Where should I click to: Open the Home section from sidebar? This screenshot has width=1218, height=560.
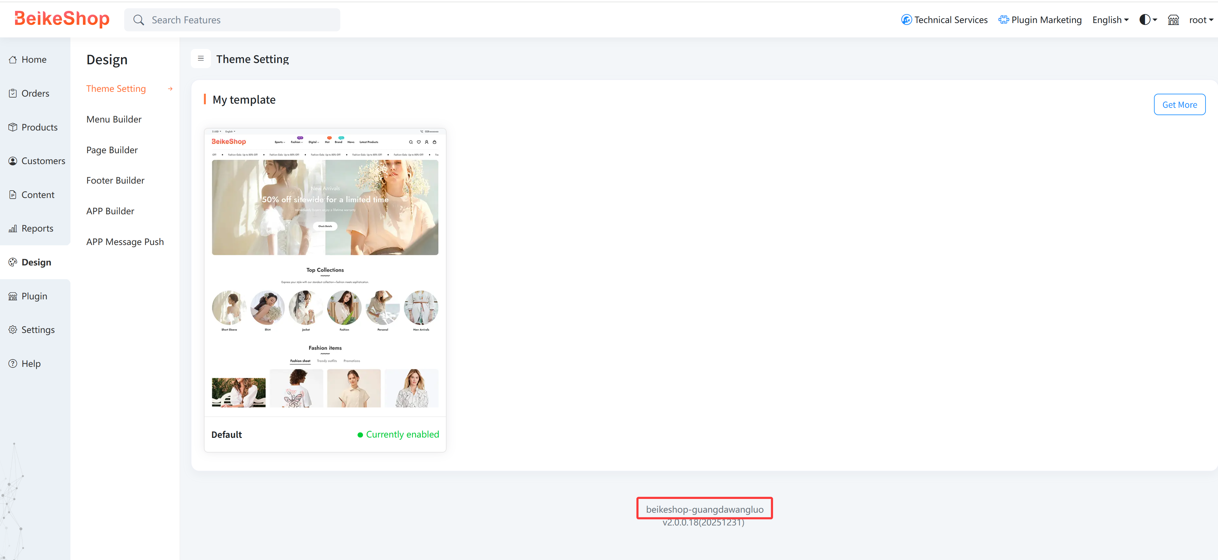pos(13,59)
